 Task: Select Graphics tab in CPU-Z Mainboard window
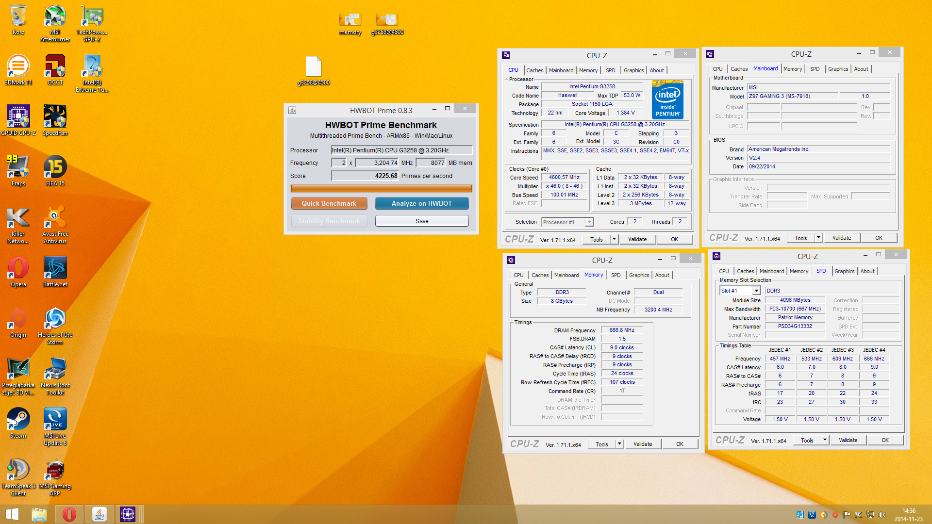pos(838,69)
